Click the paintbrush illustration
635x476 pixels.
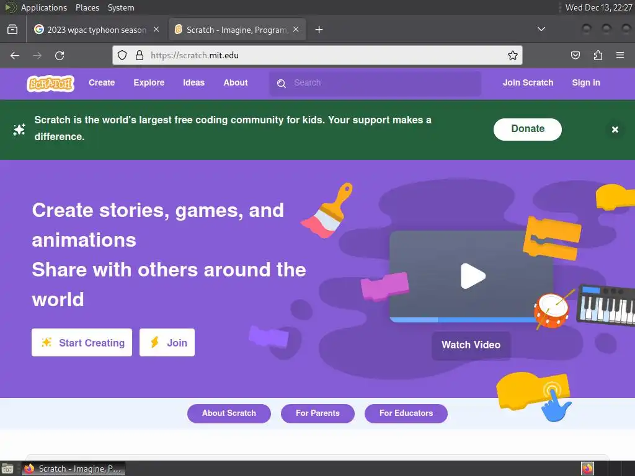click(x=327, y=211)
